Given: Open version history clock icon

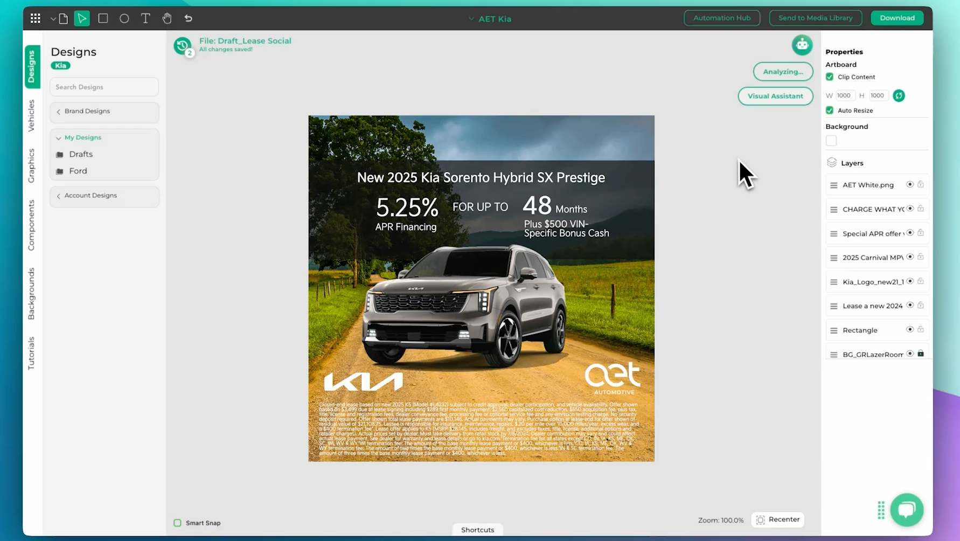Looking at the screenshot, I should coord(183,46).
